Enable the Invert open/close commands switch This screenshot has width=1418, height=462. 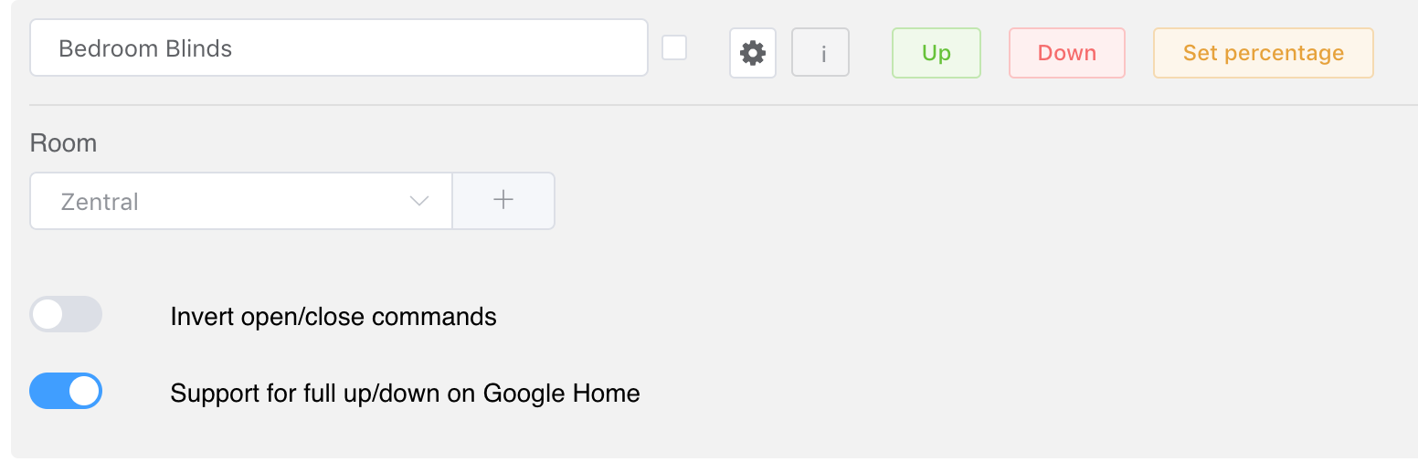pyautogui.click(x=66, y=315)
